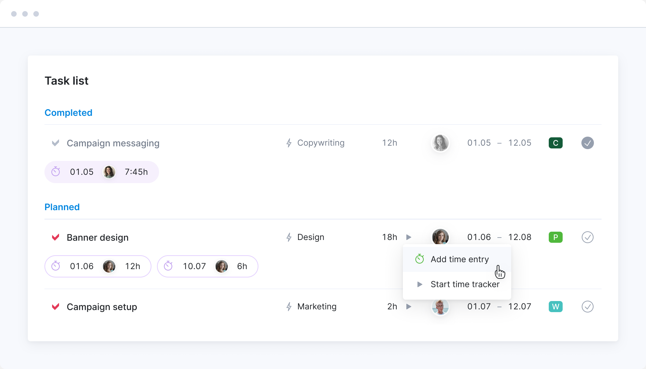Viewport: 646px width, 369px height.
Task: Click the Campaign messaging assignee avatar
Action: click(x=440, y=143)
